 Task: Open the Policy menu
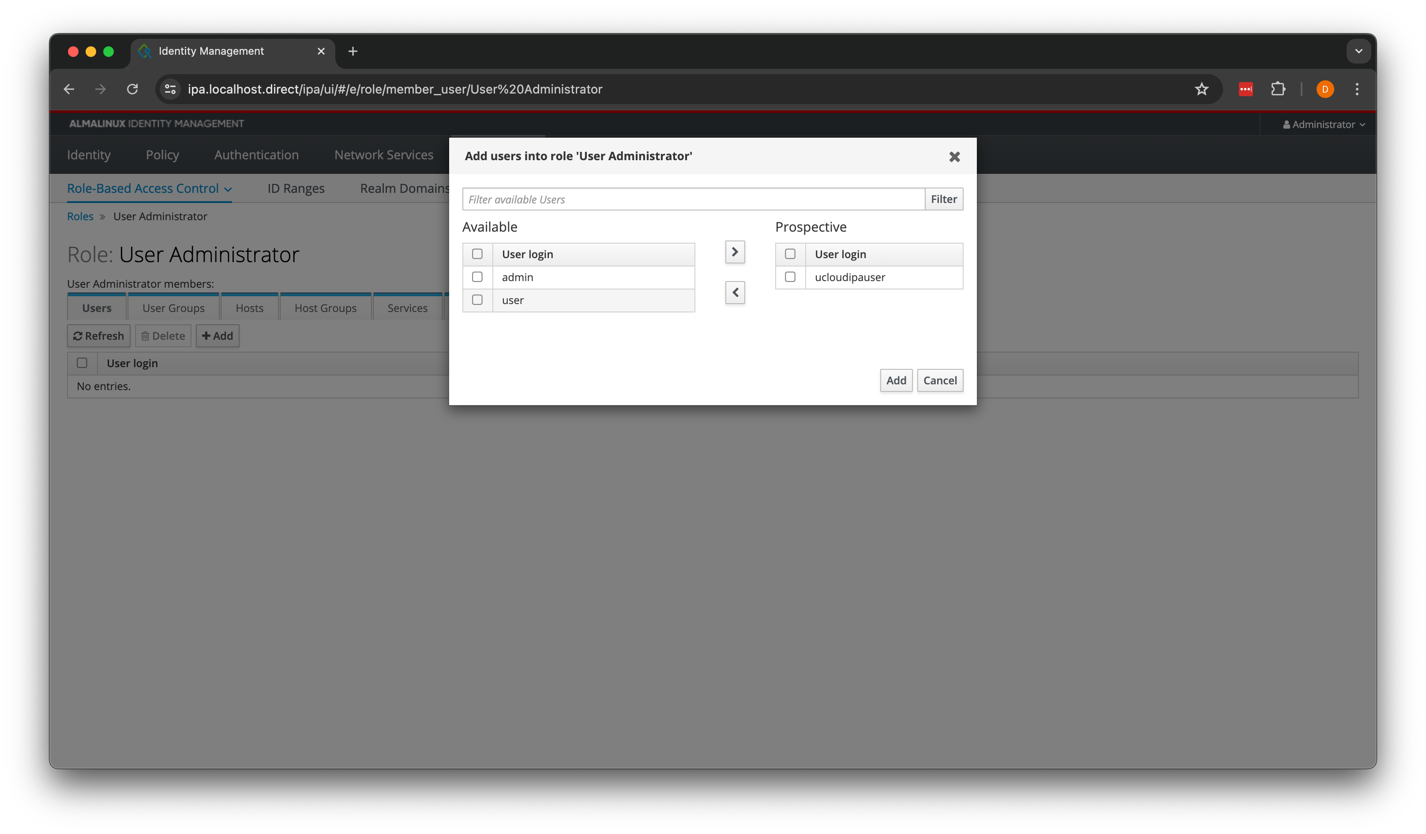click(162, 155)
